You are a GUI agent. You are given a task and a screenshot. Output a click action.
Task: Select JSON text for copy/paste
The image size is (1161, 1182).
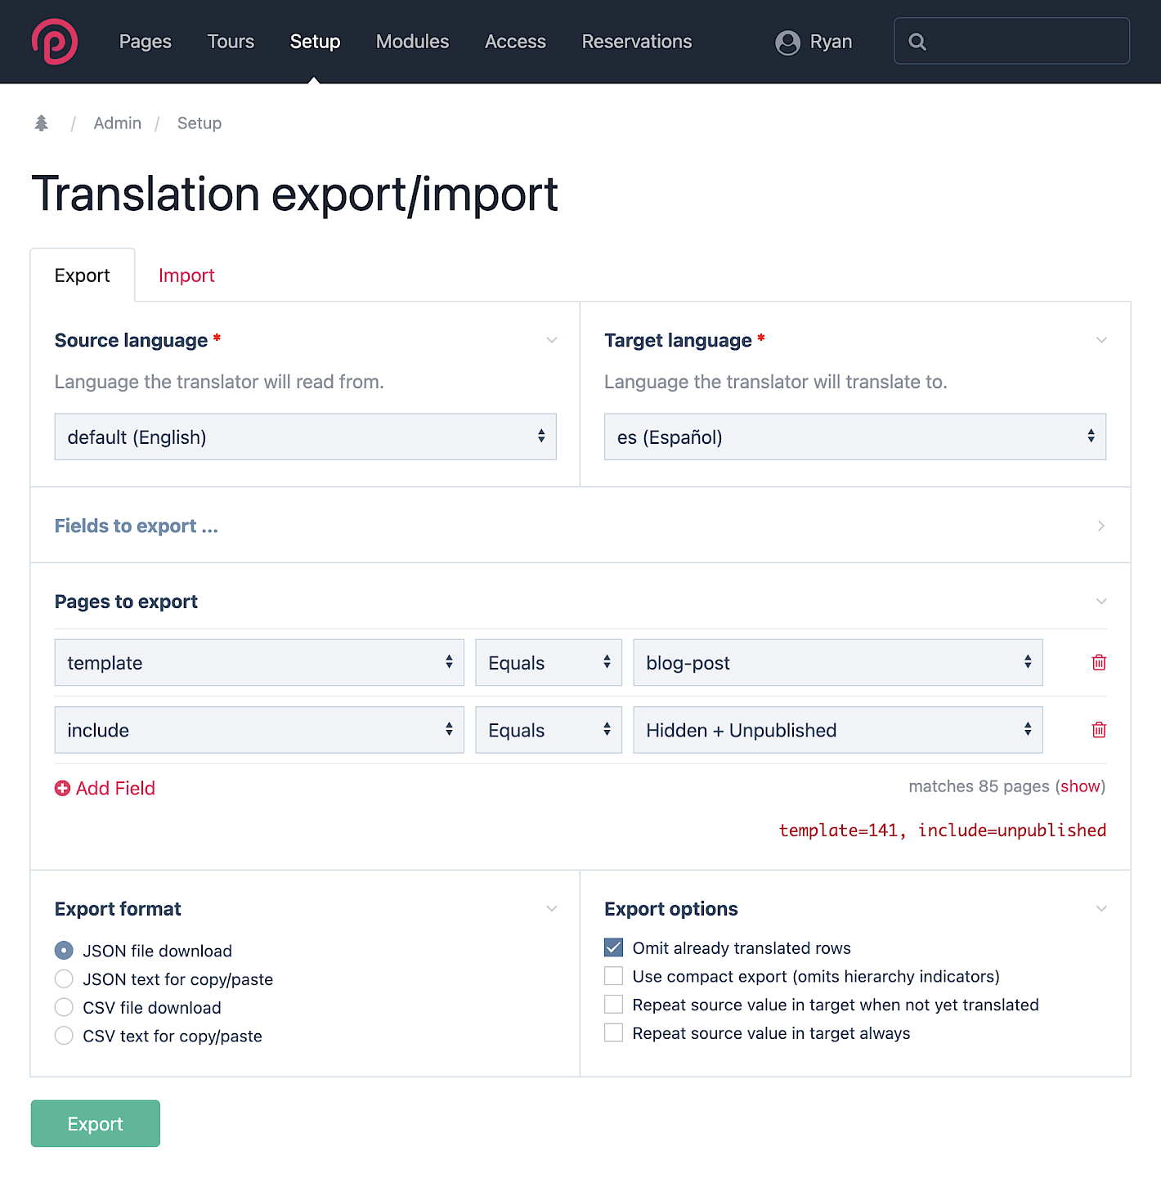(64, 979)
